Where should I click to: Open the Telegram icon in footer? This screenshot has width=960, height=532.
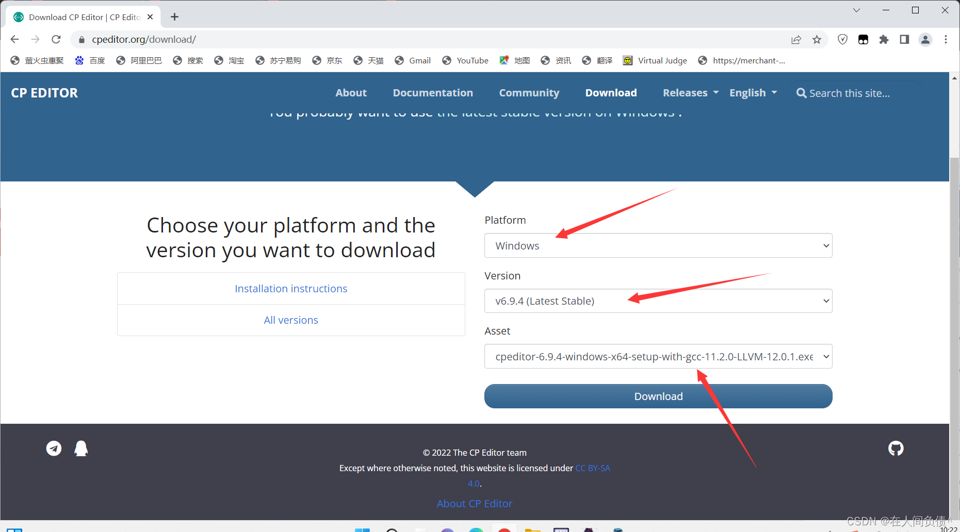[54, 448]
